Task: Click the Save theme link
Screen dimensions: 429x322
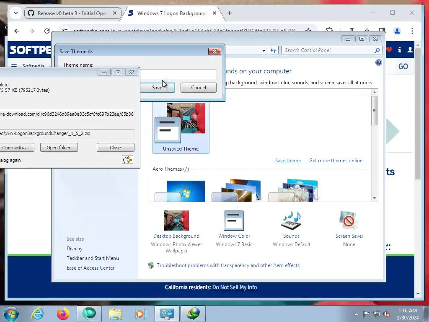Action: point(288,161)
